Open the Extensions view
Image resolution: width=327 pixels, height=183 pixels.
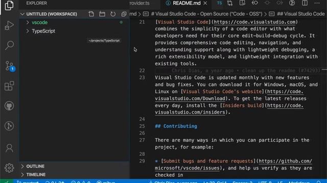tap(9, 86)
